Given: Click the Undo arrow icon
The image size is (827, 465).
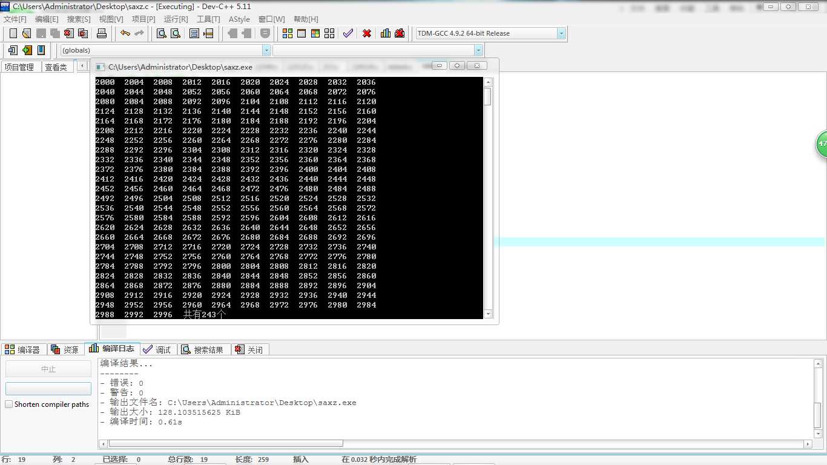Looking at the screenshot, I should click(125, 33).
